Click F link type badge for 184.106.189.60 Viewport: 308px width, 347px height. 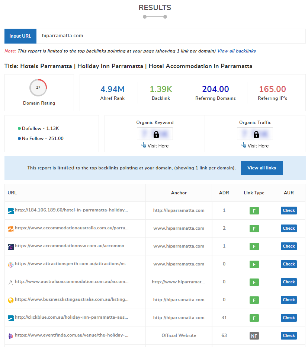[x=254, y=211]
